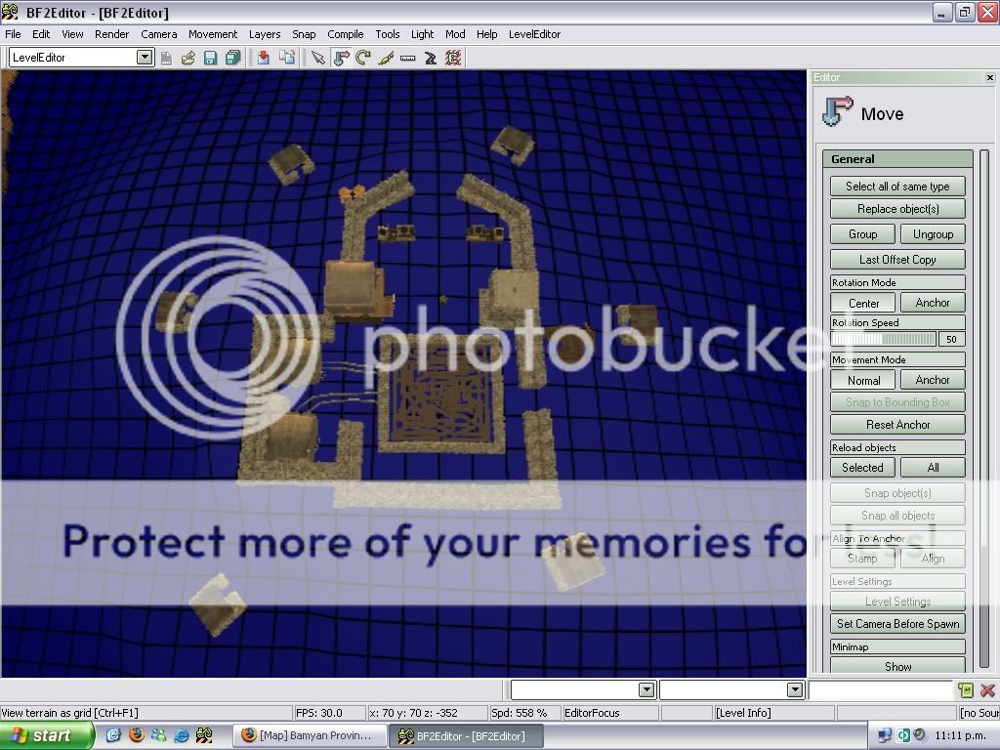
Task: Expand the first bottom bar combo box
Action: [646, 690]
